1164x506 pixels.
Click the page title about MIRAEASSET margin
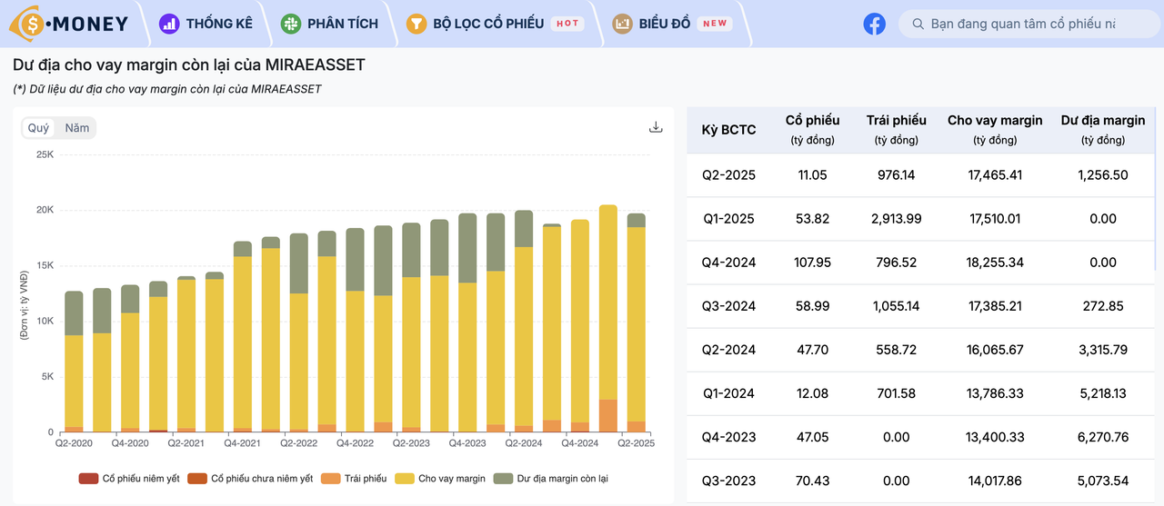189,66
